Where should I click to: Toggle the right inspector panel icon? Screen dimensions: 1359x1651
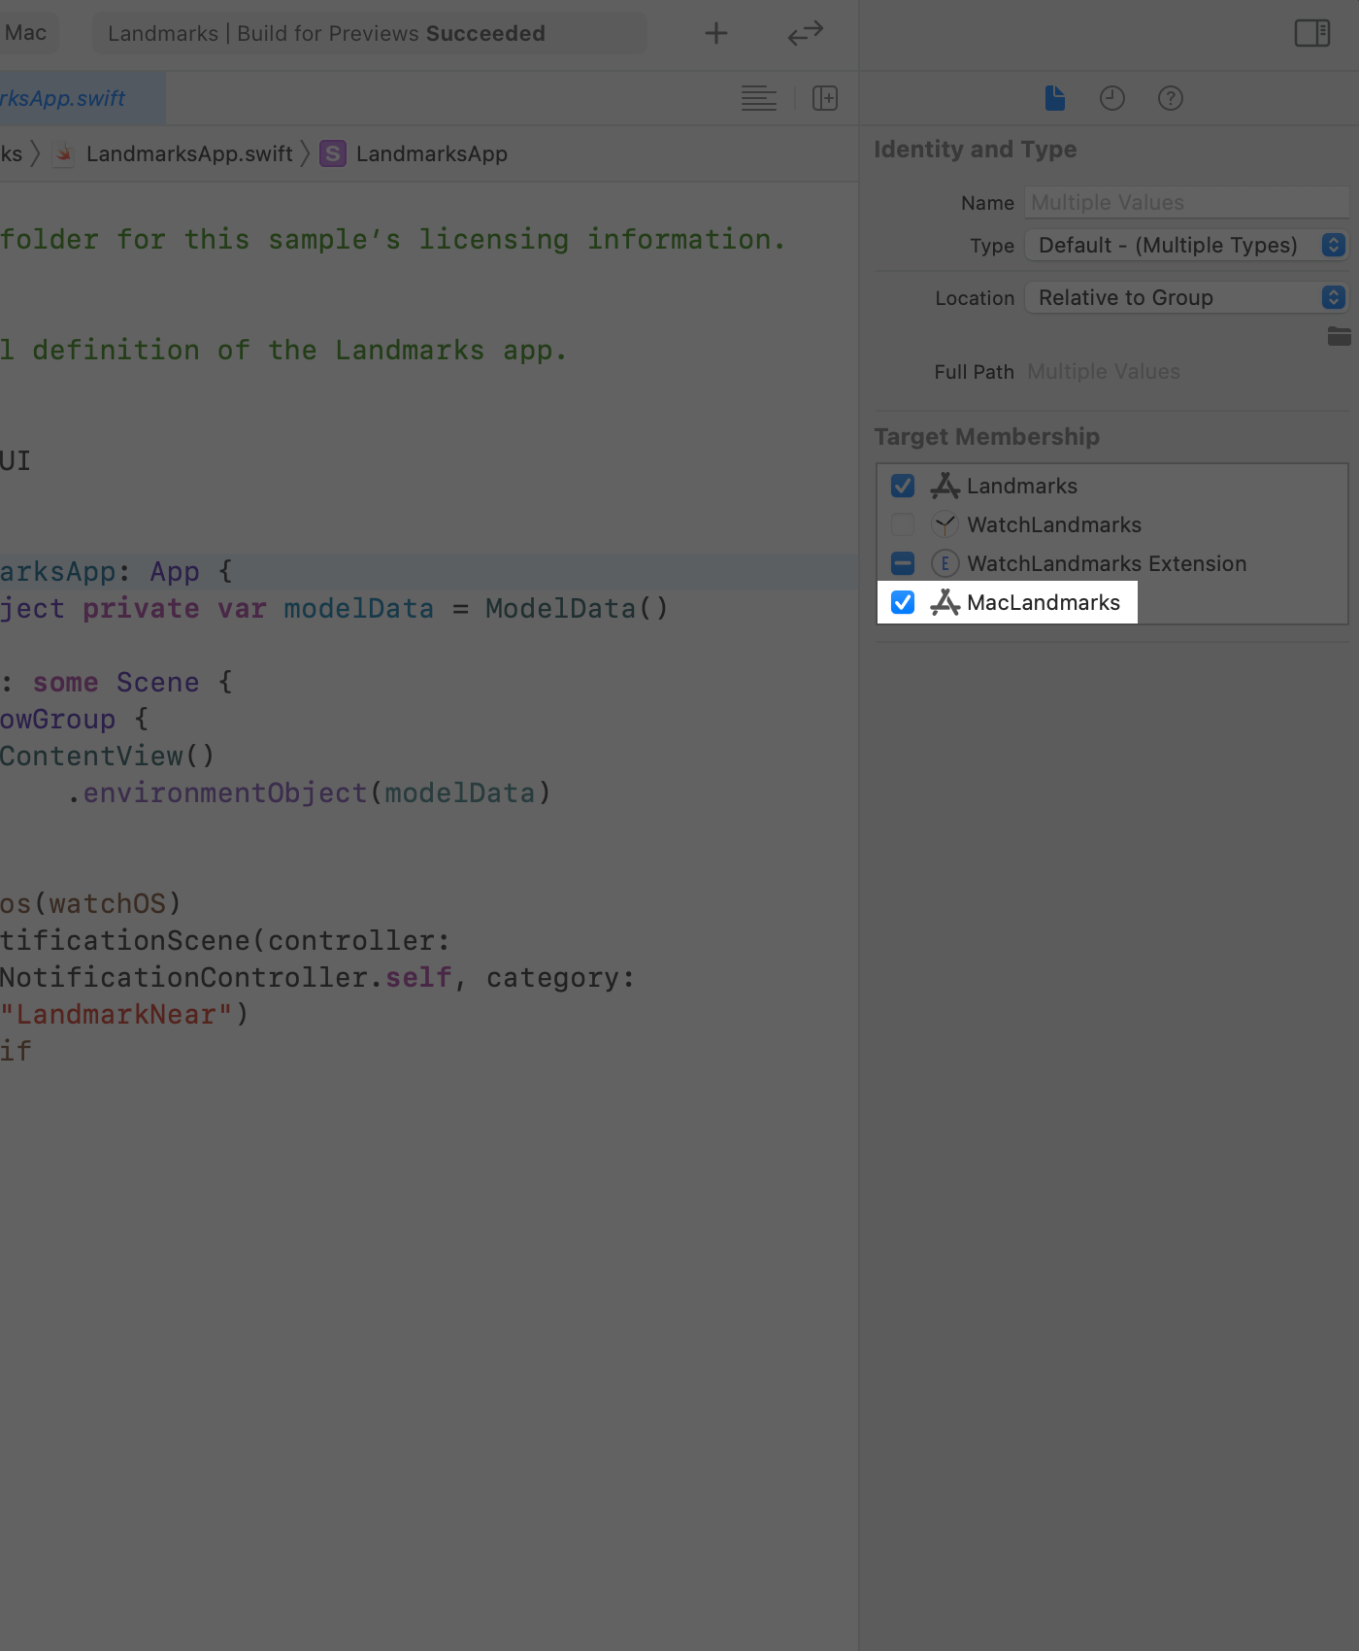(1312, 33)
